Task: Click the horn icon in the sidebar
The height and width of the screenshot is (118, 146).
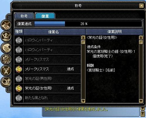Action: coord(6,82)
